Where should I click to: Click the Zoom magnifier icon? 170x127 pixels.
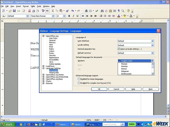(123, 11)
